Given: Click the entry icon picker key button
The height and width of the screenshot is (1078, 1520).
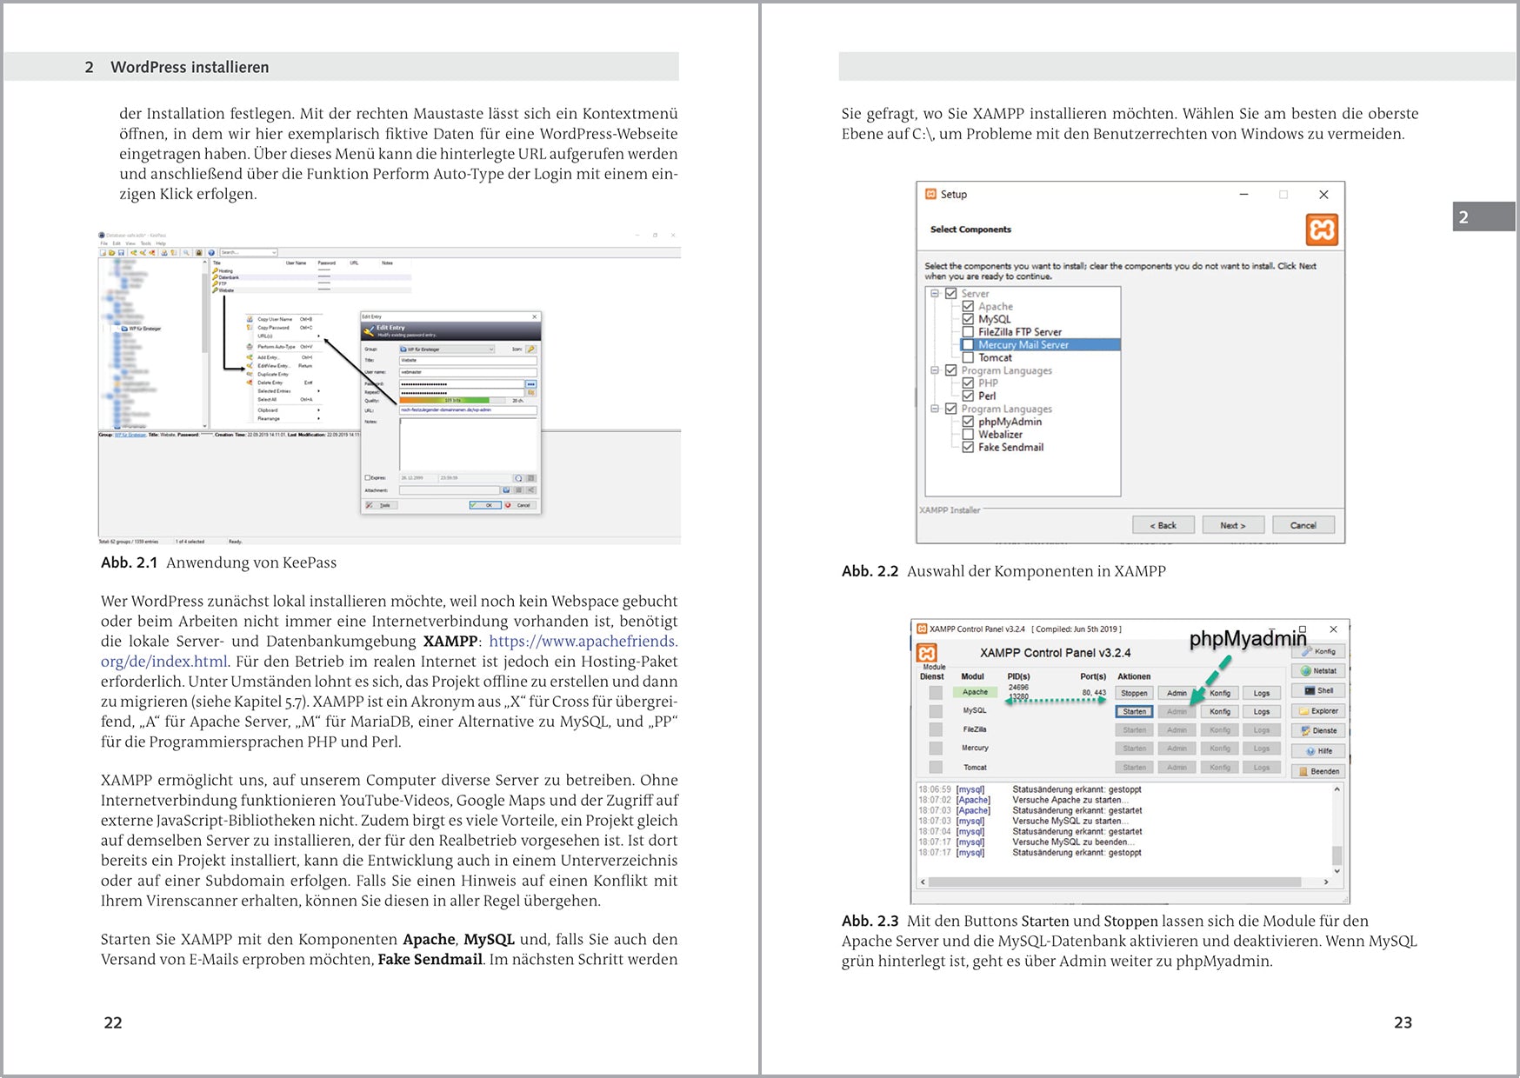Looking at the screenshot, I should click(x=530, y=349).
